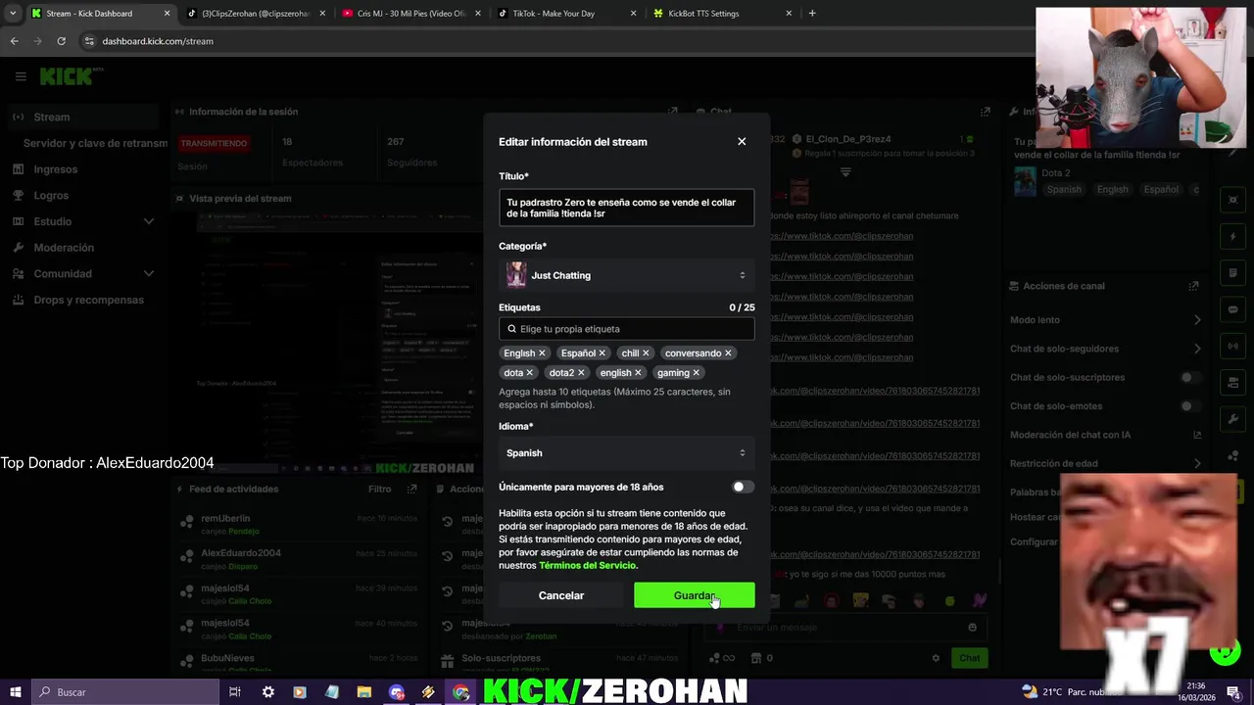Screen dimensions: 1254x705
Task: Open Task View on taskbar
Action: (x=235, y=692)
